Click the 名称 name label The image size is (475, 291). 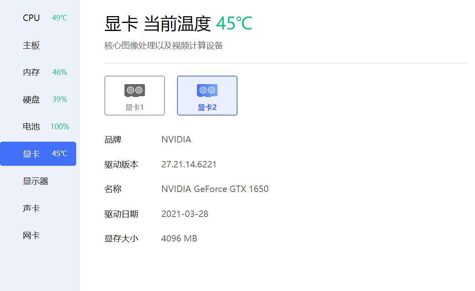(113, 189)
